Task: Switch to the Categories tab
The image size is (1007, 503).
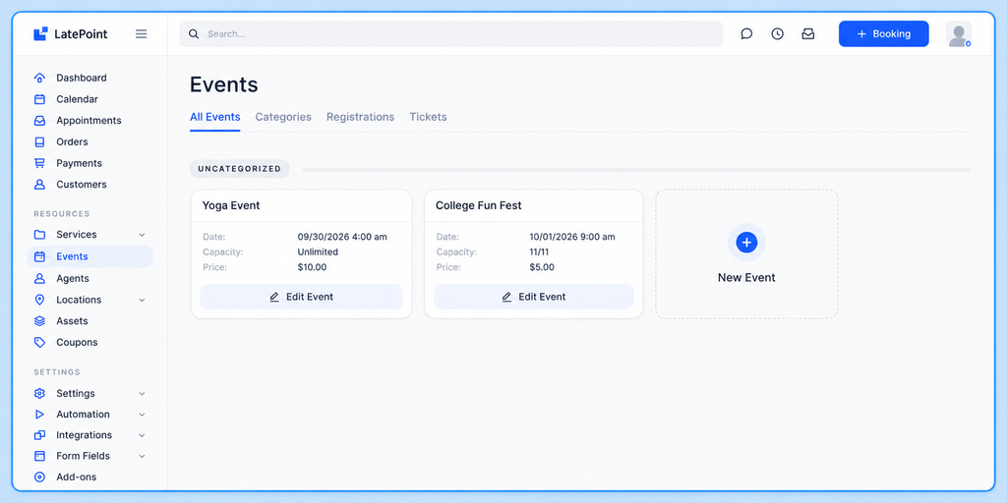Action: [x=283, y=117]
